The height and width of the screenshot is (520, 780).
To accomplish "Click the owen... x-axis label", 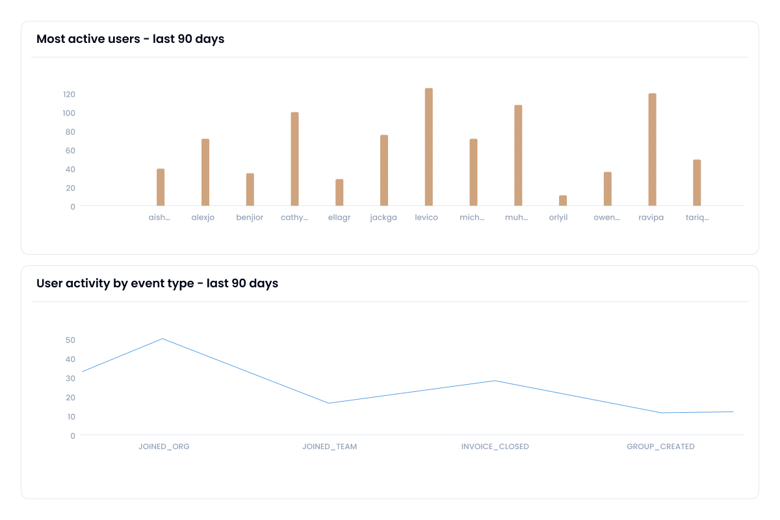I will click(x=607, y=218).
